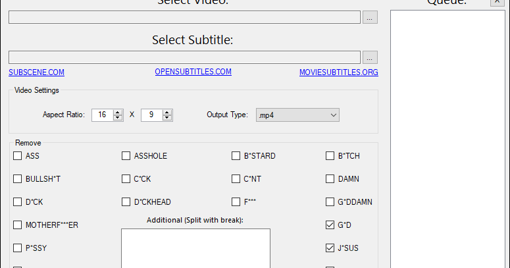Open the SUBSCENE.COM link
Image resolution: width=510 pixels, height=268 pixels.
tap(36, 72)
